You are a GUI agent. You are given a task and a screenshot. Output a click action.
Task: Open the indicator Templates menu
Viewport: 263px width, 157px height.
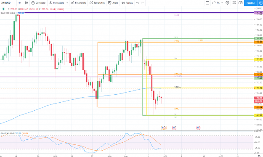pos(97,3)
